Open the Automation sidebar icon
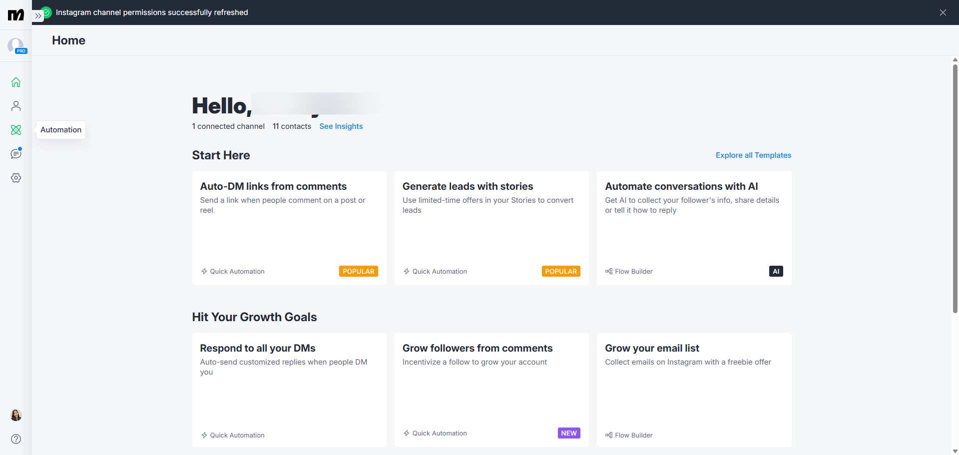The image size is (959, 455). 16,130
